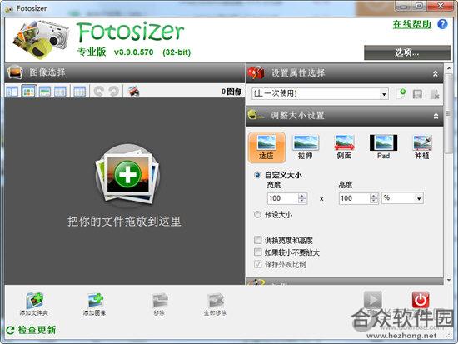Switch to the first list view icon
Image resolution: width=458 pixels, height=344 pixels.
(12, 92)
